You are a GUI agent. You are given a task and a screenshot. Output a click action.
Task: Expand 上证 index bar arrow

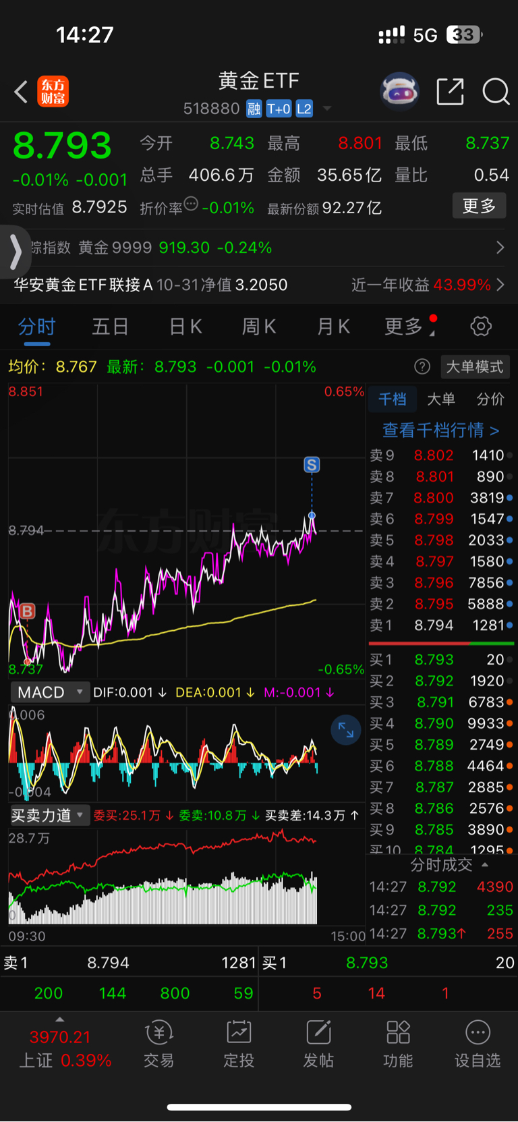59,1019
